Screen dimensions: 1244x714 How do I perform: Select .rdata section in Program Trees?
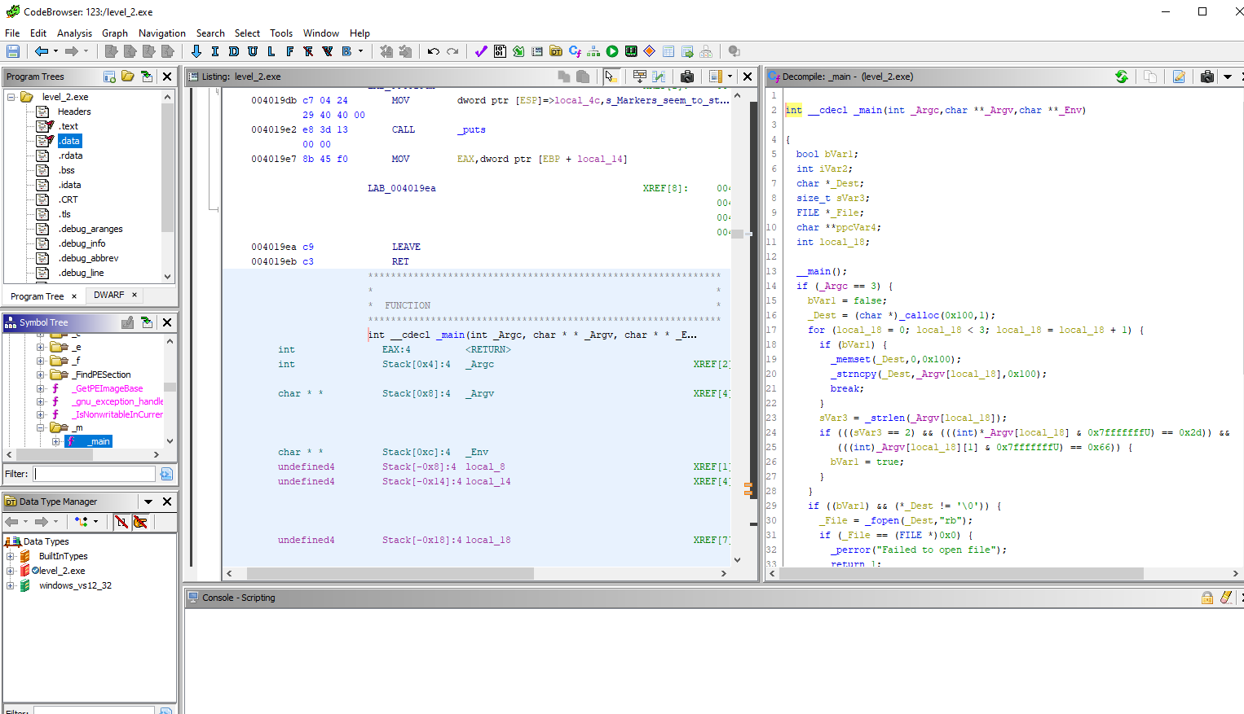coord(71,156)
